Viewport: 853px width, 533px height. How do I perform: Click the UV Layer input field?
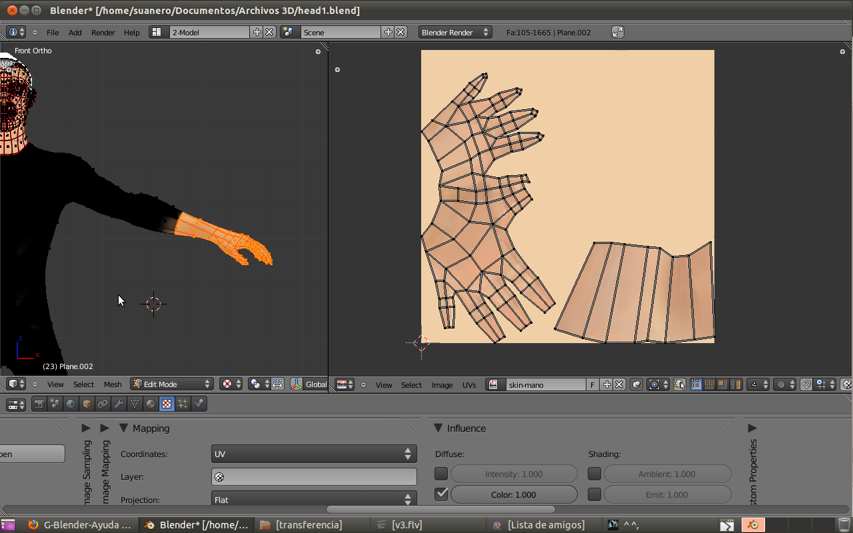pos(314,477)
